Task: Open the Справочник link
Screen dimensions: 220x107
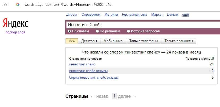Action: click(x=91, y=15)
